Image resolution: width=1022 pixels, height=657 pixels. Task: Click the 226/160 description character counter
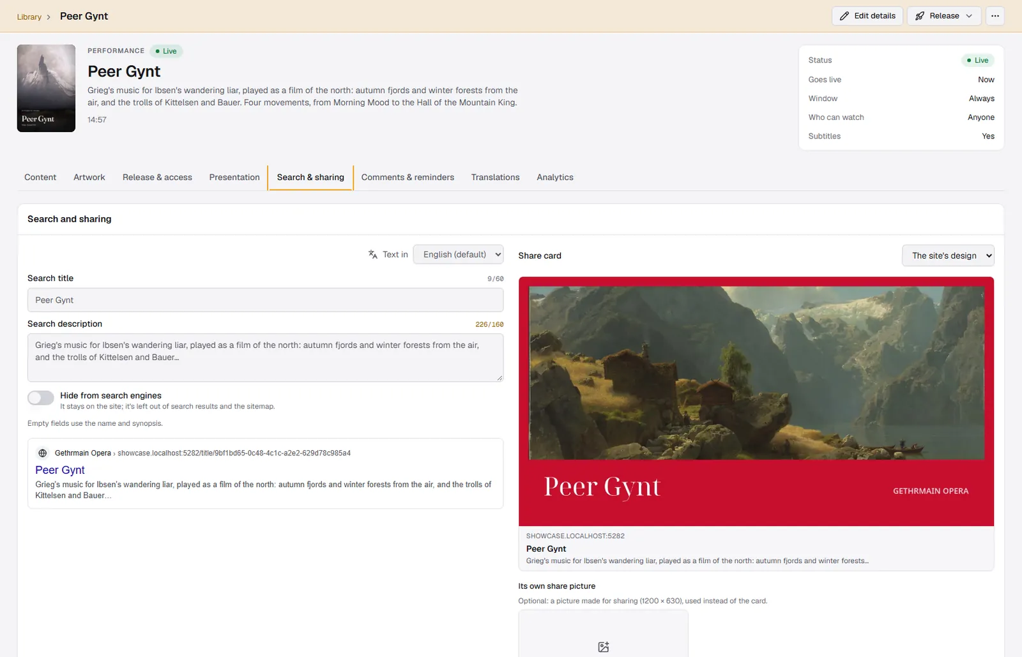click(x=489, y=324)
